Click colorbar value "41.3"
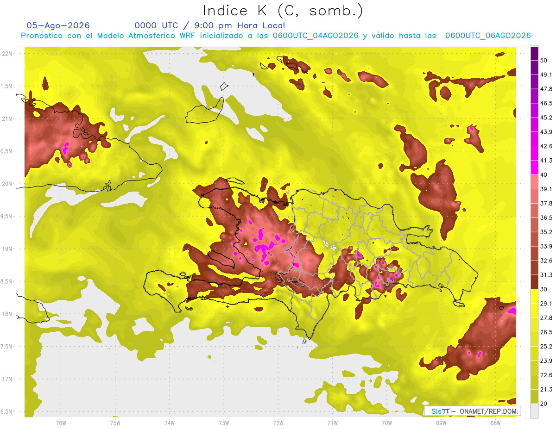556x429 pixels. pos(546,161)
